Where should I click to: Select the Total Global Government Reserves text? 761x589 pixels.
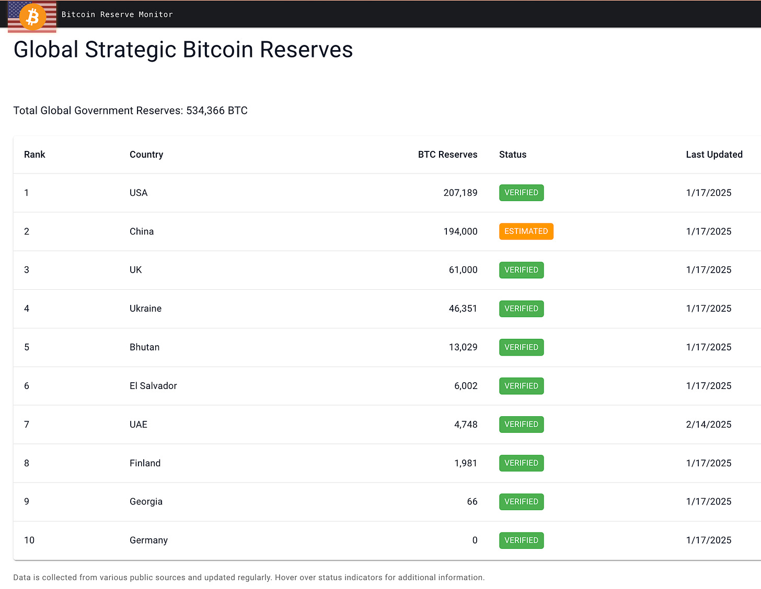coord(130,111)
